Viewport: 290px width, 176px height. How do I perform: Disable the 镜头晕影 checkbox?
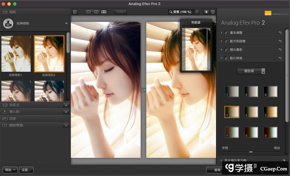click(226, 50)
